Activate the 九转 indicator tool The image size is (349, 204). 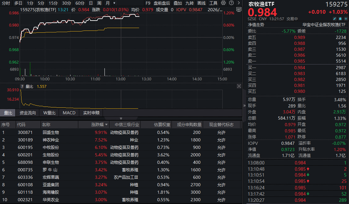pyautogui.click(x=190, y=3)
